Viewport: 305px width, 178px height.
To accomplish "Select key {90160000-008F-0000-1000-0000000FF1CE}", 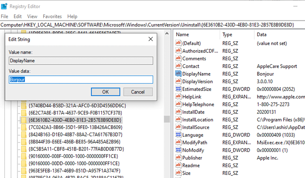I will point(73,156).
